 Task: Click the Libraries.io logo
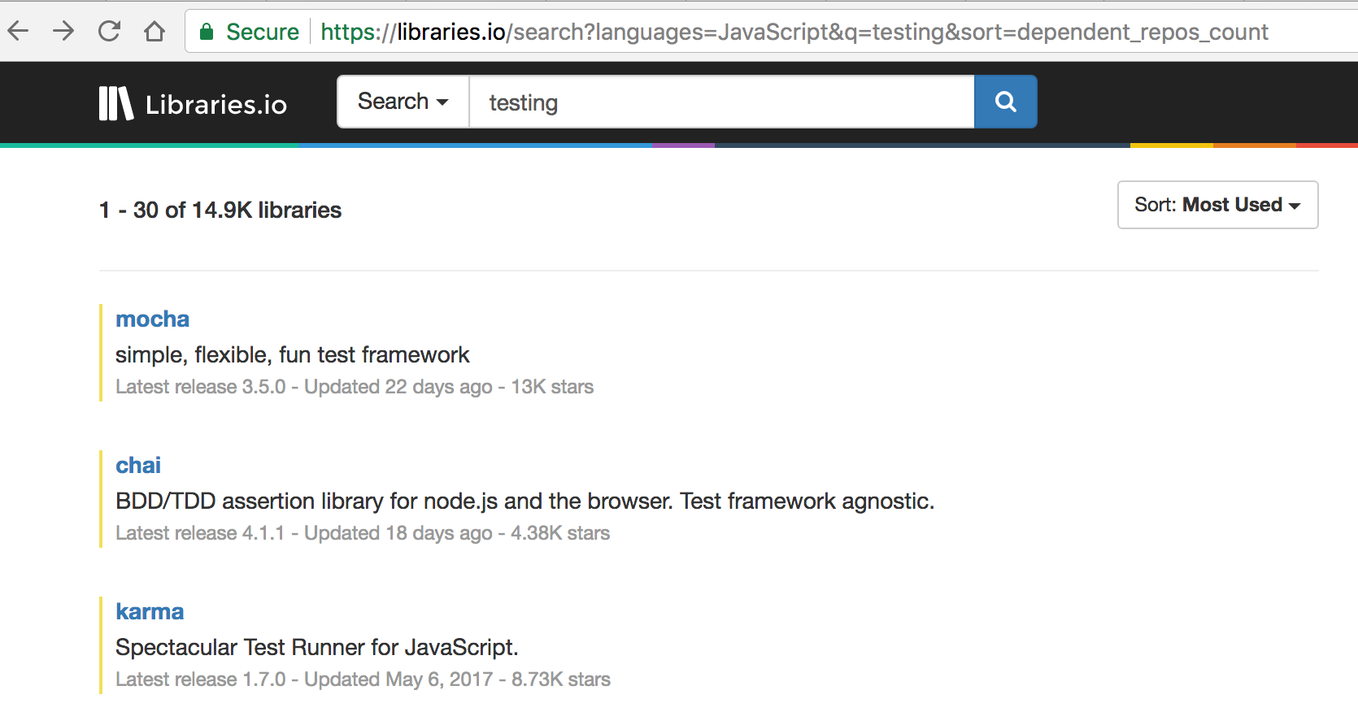pyautogui.click(x=193, y=104)
